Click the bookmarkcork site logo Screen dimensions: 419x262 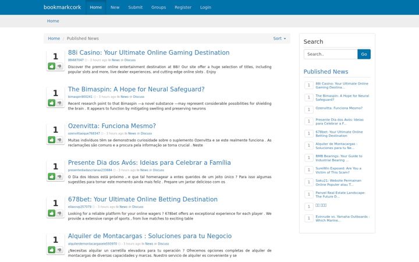click(x=62, y=7)
